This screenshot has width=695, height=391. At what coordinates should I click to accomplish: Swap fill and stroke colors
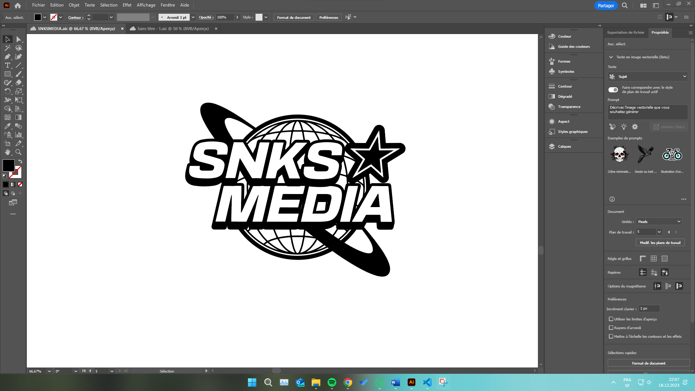click(20, 161)
